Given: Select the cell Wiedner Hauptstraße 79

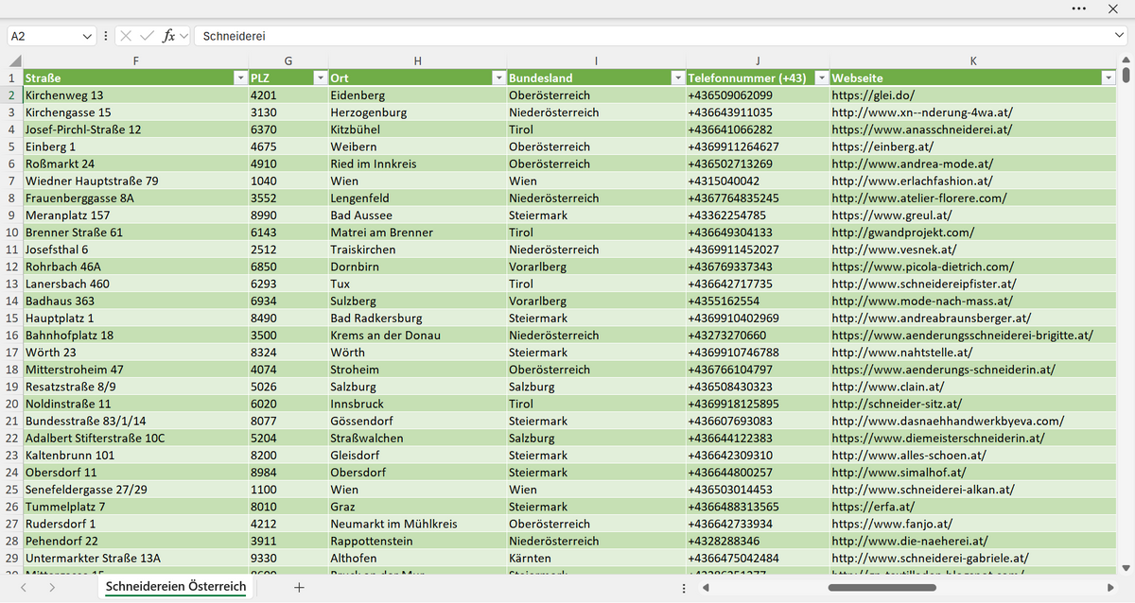Looking at the screenshot, I should (136, 181).
